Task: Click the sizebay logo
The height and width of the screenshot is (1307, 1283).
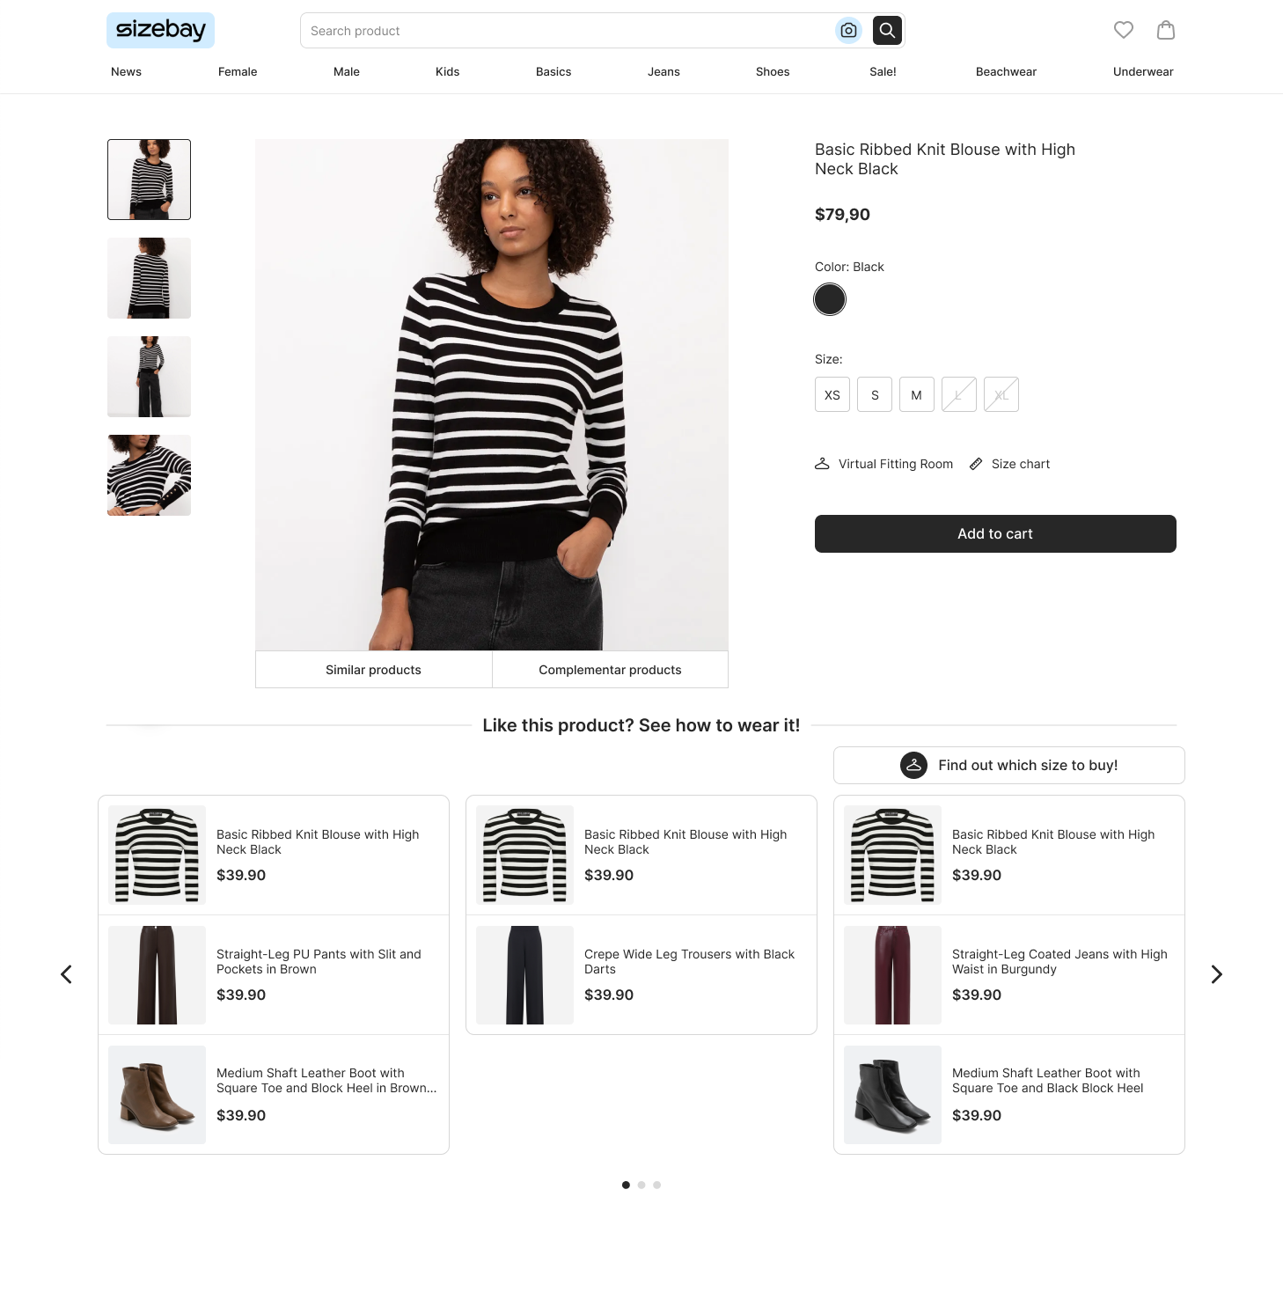Action: pos(161,30)
